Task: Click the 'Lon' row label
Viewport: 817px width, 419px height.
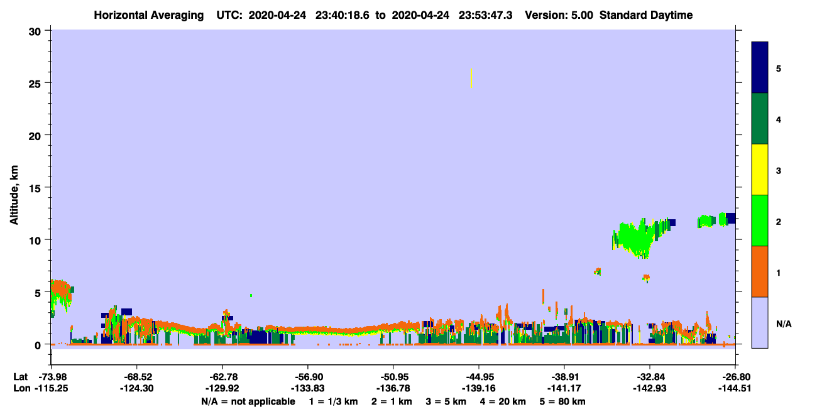Action: [x=21, y=388]
